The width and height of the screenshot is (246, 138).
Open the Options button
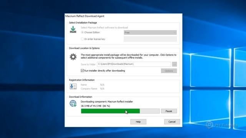pos(169,71)
